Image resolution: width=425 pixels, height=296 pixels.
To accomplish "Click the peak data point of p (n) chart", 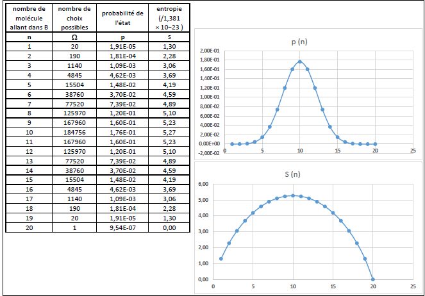I will pos(300,62).
